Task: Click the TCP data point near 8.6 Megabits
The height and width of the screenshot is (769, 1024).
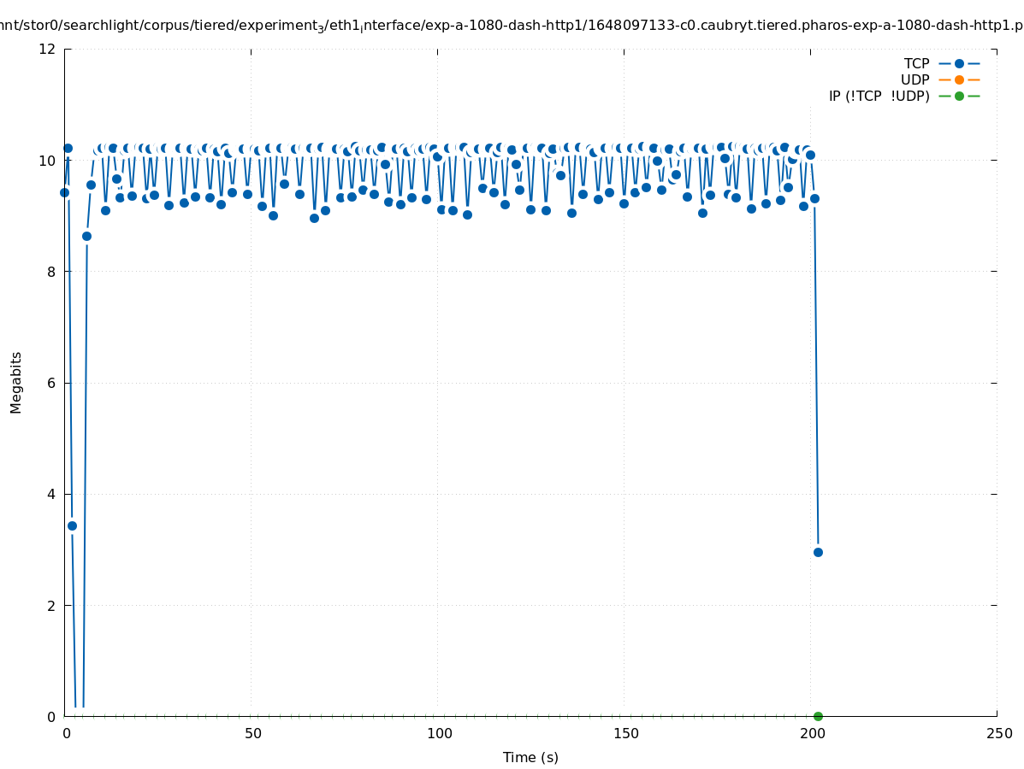Action: point(86,236)
